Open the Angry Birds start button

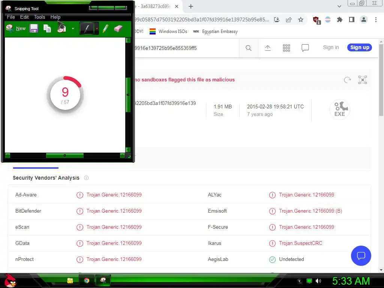pyautogui.click(x=10, y=280)
